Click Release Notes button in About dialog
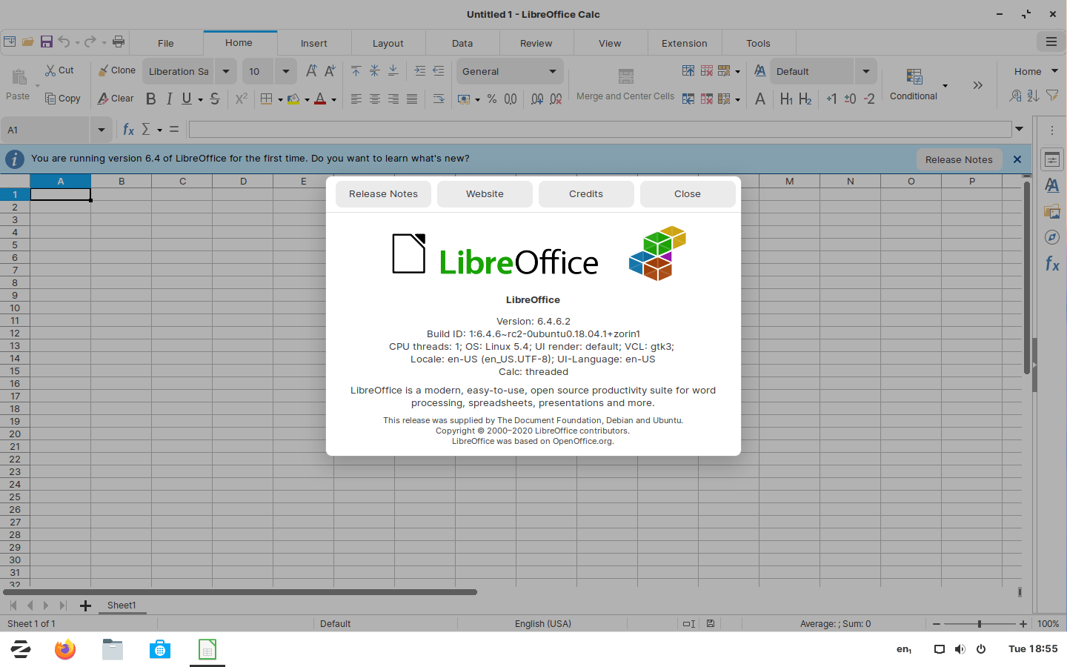 tap(383, 194)
